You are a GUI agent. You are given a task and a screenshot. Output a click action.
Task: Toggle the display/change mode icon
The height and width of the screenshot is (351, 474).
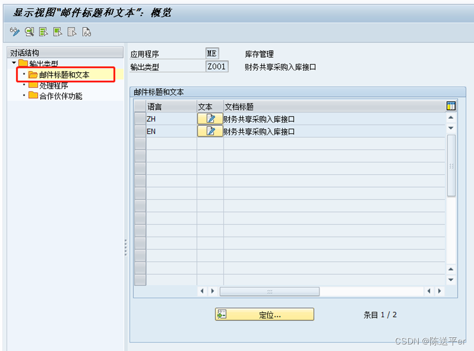click(x=15, y=32)
